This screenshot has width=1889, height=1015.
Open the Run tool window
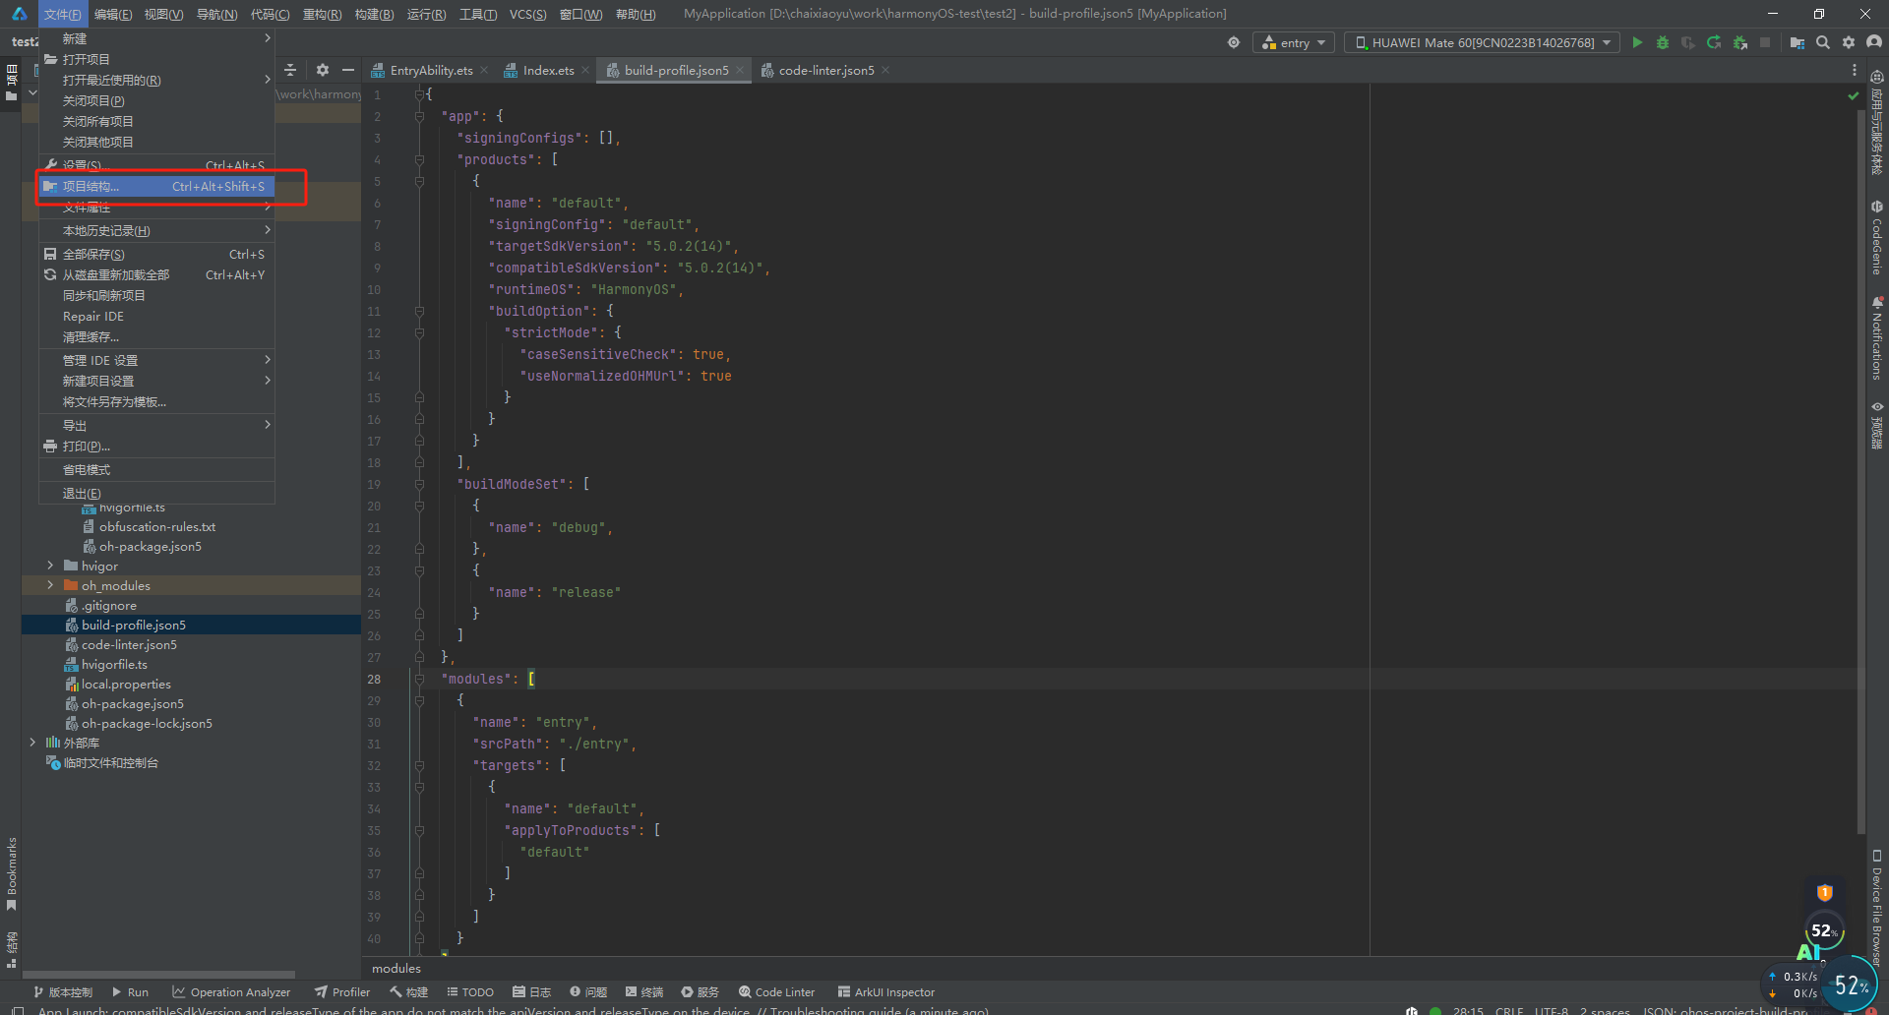tap(131, 992)
